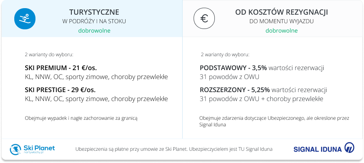Click the PODSTAWOWY - 3,5% variant
This screenshot has height=163, width=364.
234,68
